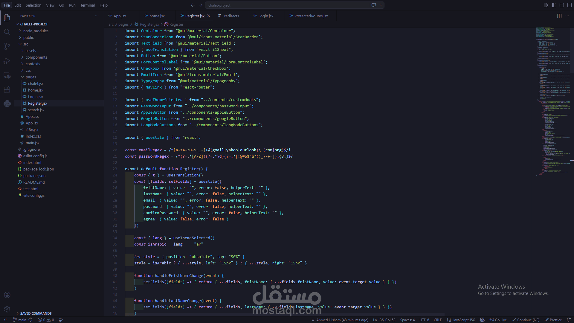
Task: Open the Run and Debug view icon
Action: (x=7, y=61)
